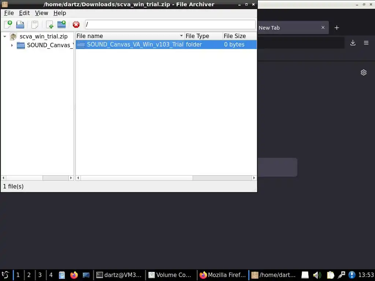
Task: Open the clipboard manager tray icon
Action: [x=330, y=275]
